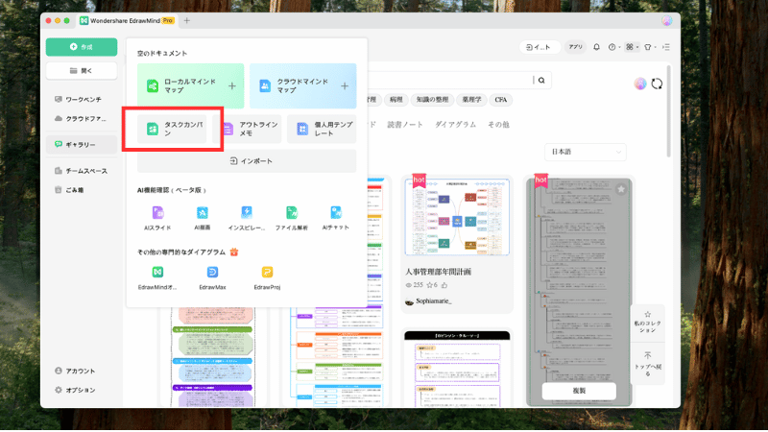Open ワークベンチ in the sidebar

point(79,100)
